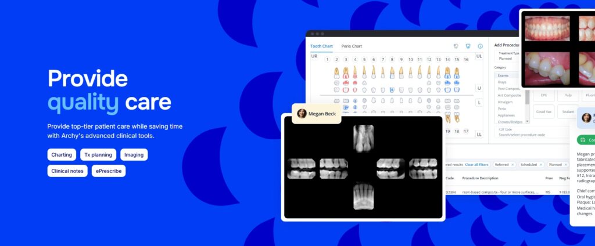Click red-marked tooth 3 side-view graphic
The height and width of the screenshot is (246, 595).
click(346, 73)
